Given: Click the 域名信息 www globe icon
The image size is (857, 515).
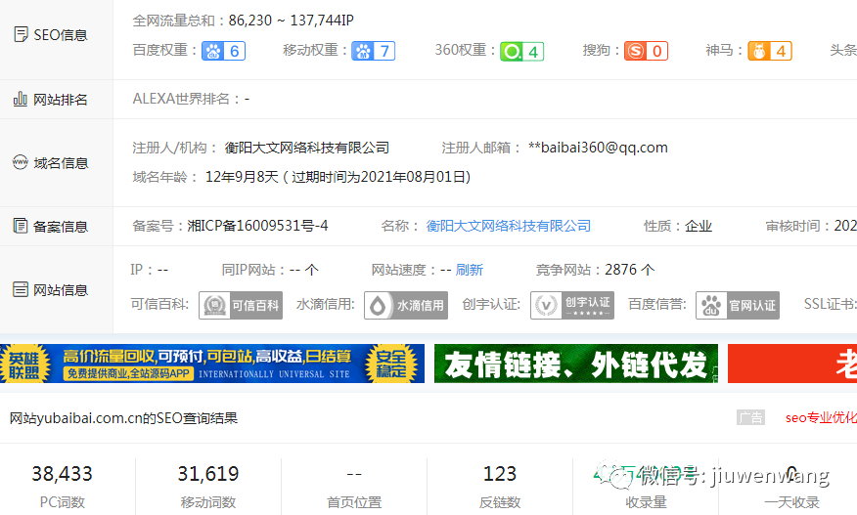Looking at the screenshot, I should click(x=21, y=162).
